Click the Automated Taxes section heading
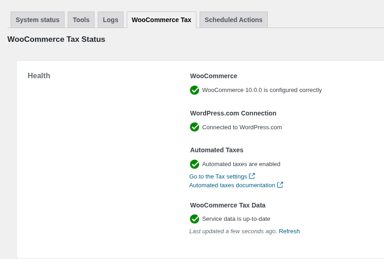Viewport: 384px width, 259px height. point(217,150)
